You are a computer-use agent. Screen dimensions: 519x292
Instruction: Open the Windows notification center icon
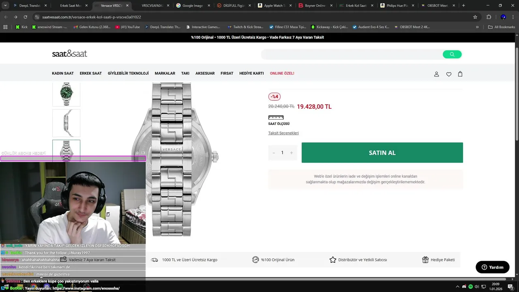(x=510, y=287)
